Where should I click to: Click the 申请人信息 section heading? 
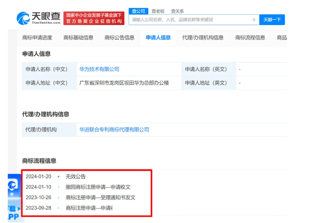tap(36, 54)
